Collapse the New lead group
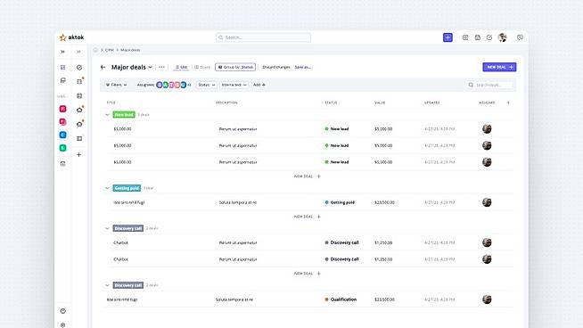 pyautogui.click(x=108, y=115)
